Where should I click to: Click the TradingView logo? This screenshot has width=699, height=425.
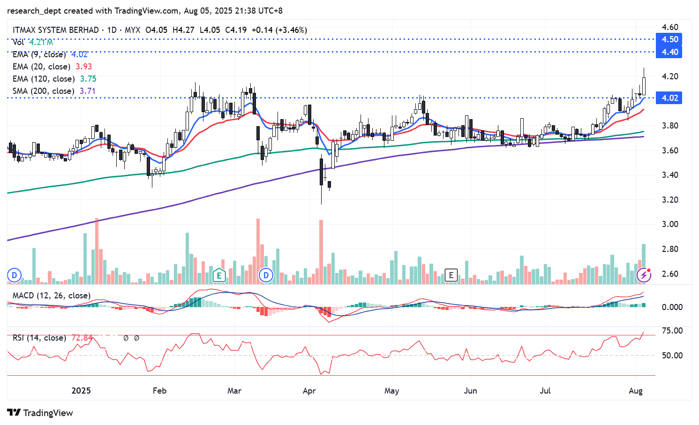(x=40, y=413)
